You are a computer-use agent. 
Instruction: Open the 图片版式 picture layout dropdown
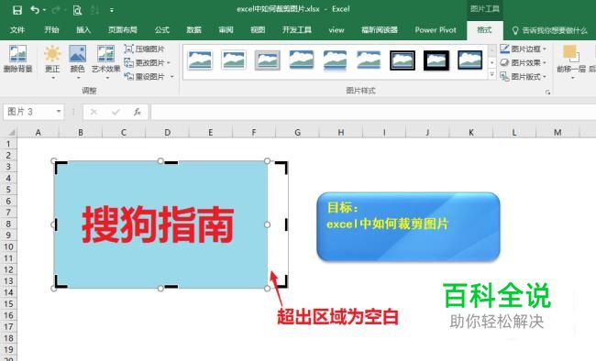524,76
